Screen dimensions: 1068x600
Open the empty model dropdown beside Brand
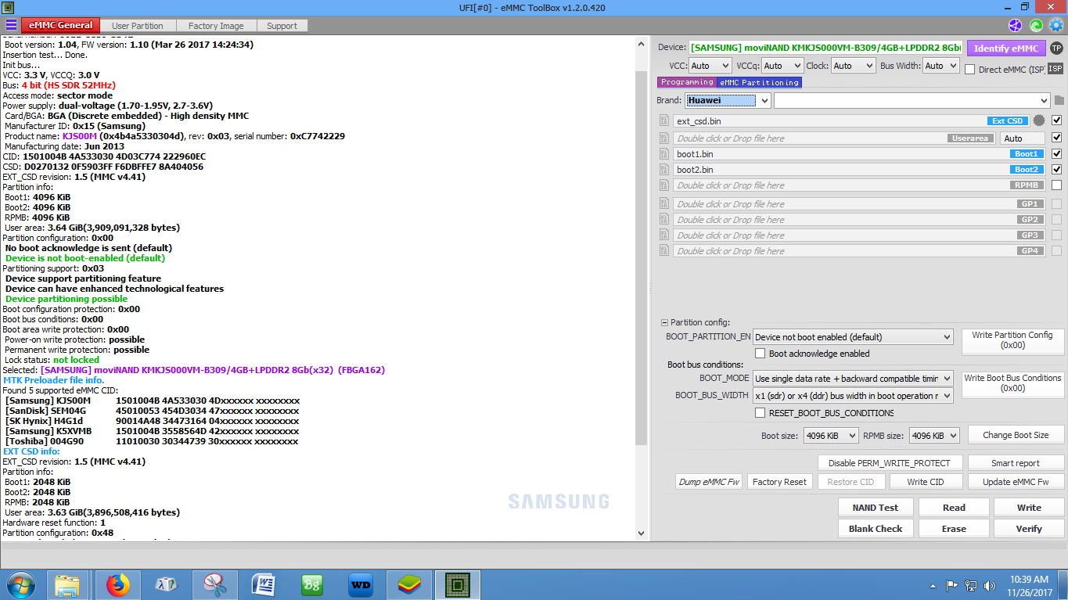(912, 100)
